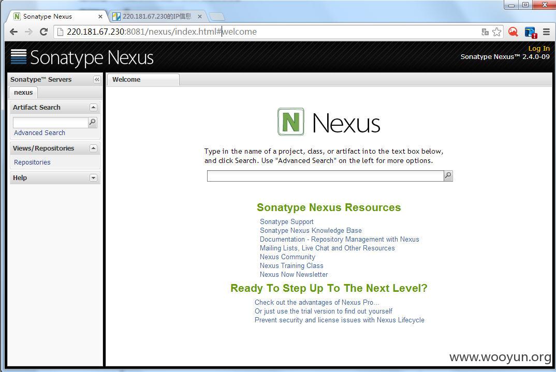Focus the Artifact Search text field
556x372 pixels.
coord(50,123)
